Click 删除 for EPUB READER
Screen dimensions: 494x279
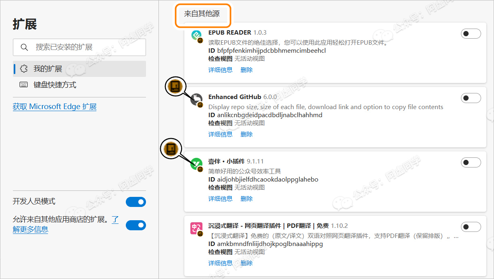click(246, 70)
